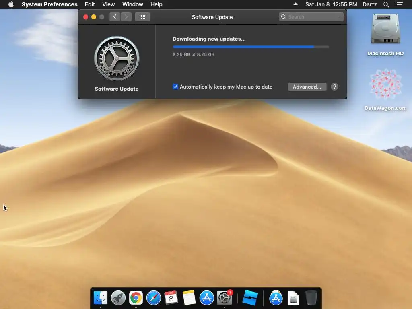Viewport: 412px width, 309px height.
Task: Click System Preferences Dock icon with red badge
Action: point(225,298)
